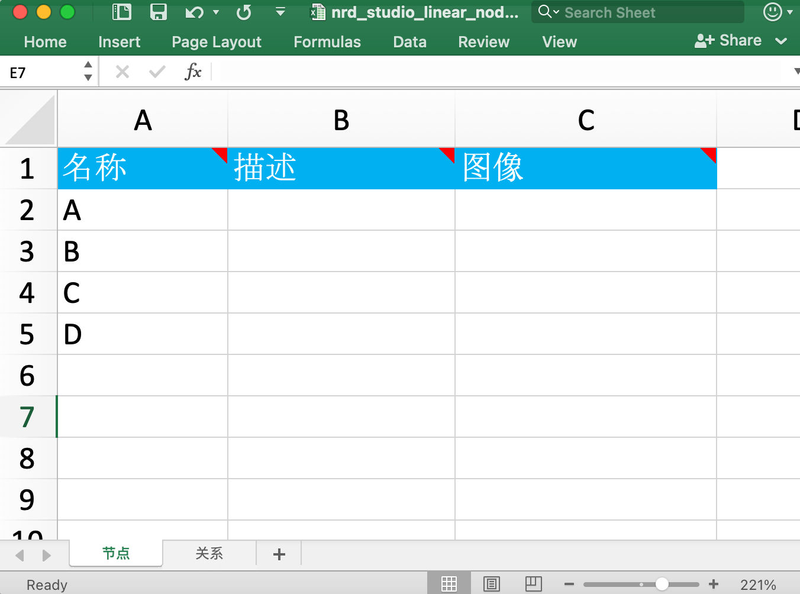
Task: Expand the ribbon chevron next to Share
Action: pyautogui.click(x=781, y=41)
